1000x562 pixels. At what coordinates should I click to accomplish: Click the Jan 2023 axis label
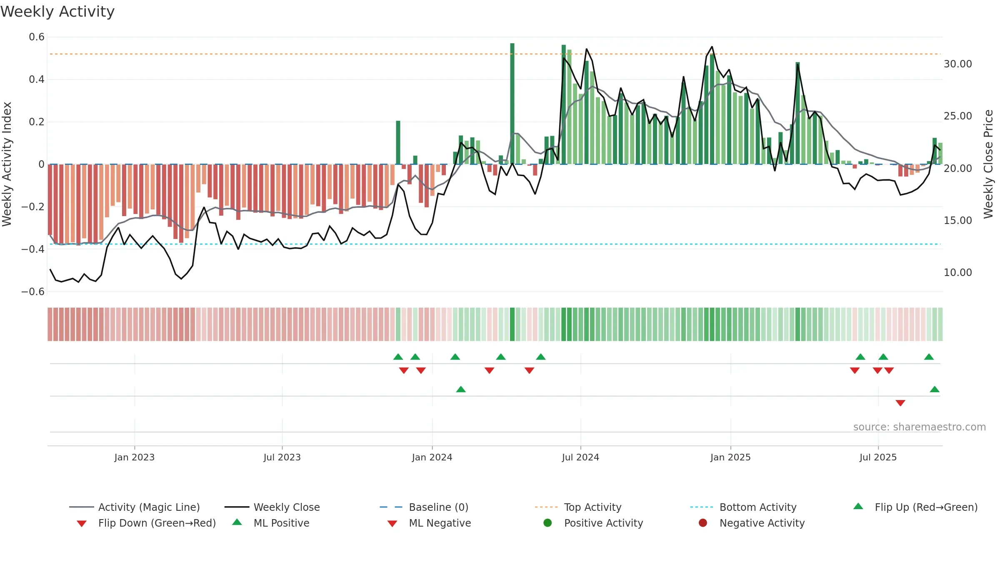pos(135,457)
